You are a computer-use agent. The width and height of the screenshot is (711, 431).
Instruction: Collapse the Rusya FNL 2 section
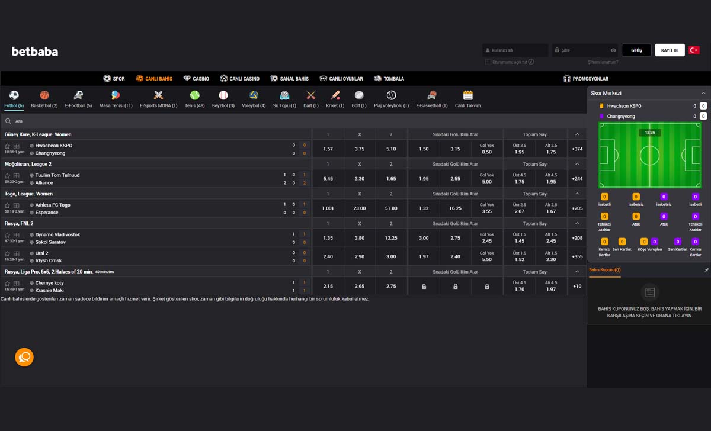tap(577, 223)
